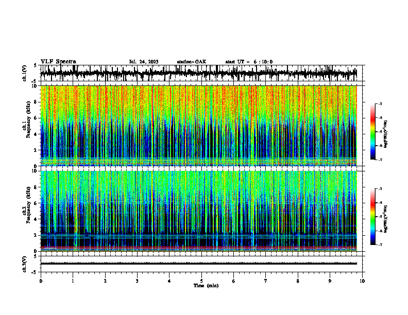This screenshot has height=315, width=408.
Task: Select the Jul. 24, 2023 date label
Action: [144, 62]
